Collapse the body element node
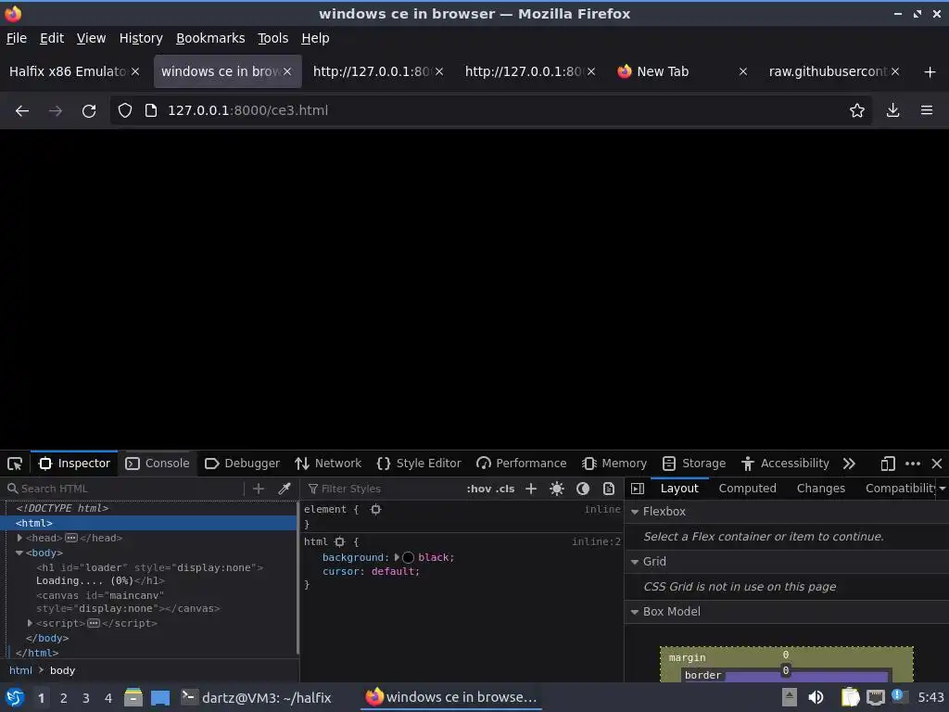Viewport: 949px width, 712px height. [19, 553]
